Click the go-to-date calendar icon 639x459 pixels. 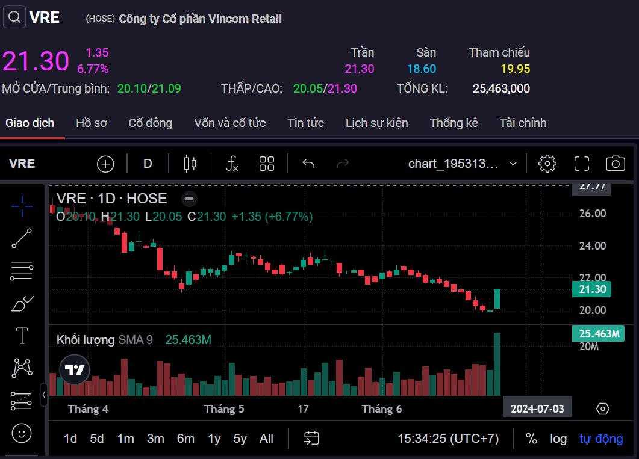click(x=311, y=439)
